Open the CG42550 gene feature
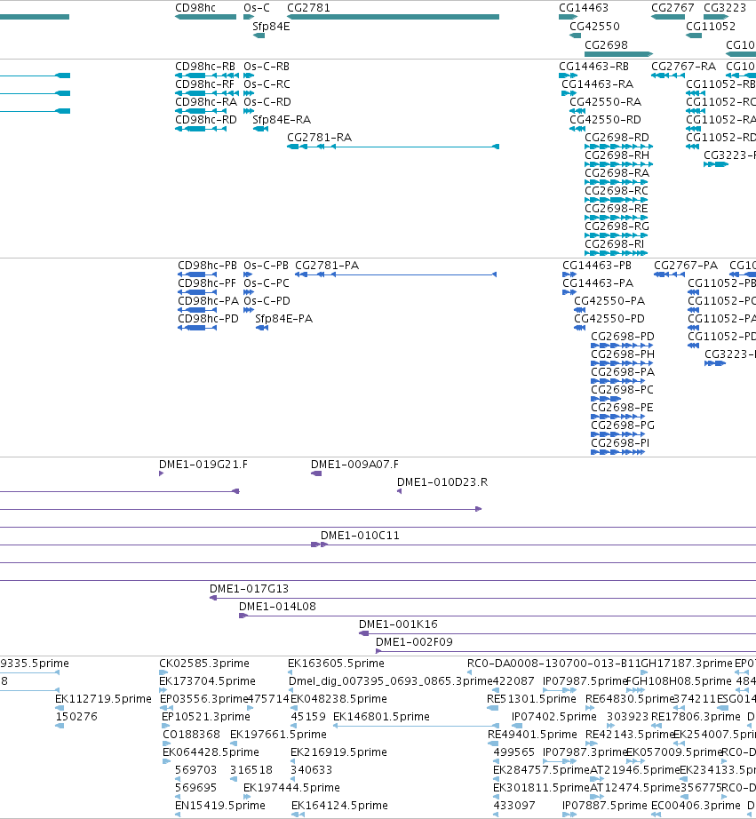Image resolution: width=756 pixels, height=819 pixels. (x=576, y=36)
